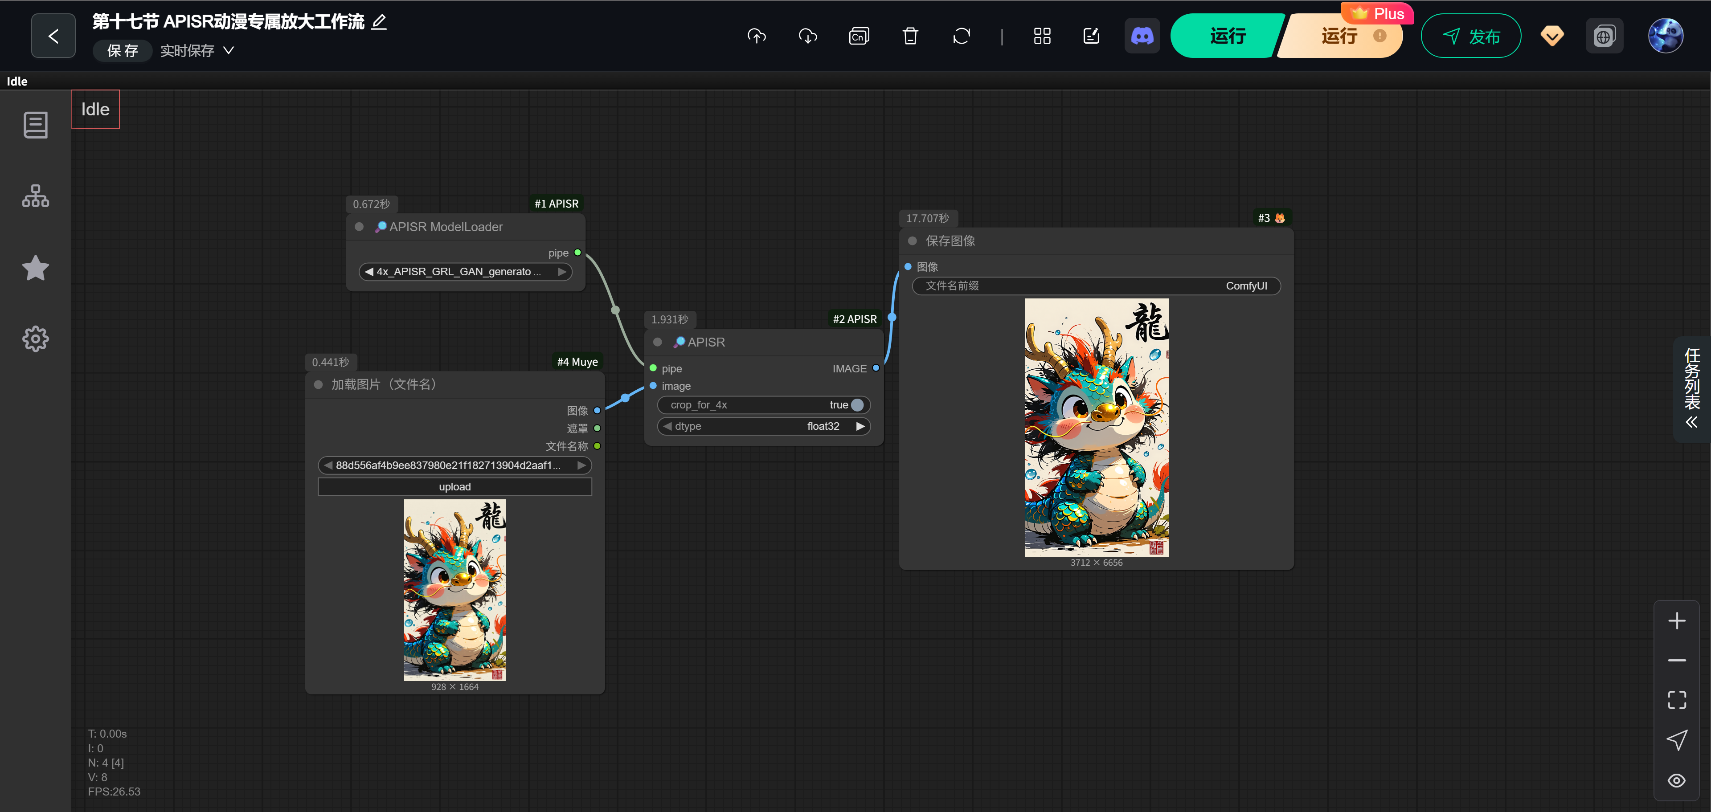Image resolution: width=1711 pixels, height=812 pixels.
Task: Open favorites star in sidebar
Action: 35,268
